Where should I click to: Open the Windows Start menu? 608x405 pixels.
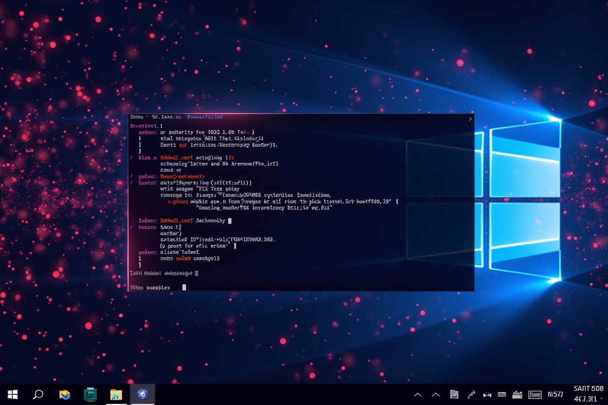click(13, 394)
